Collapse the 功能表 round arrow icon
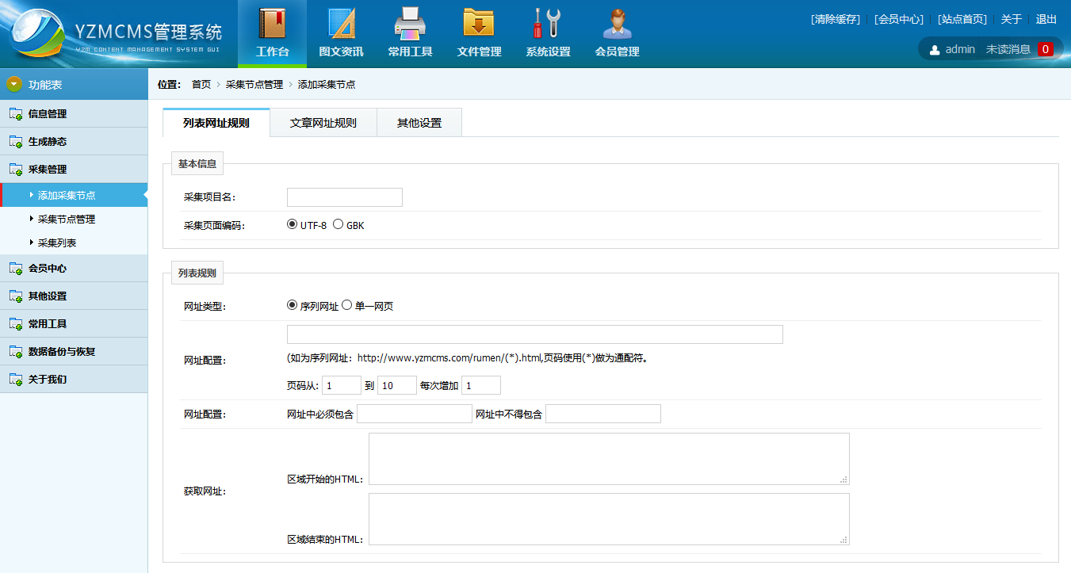 pyautogui.click(x=14, y=84)
